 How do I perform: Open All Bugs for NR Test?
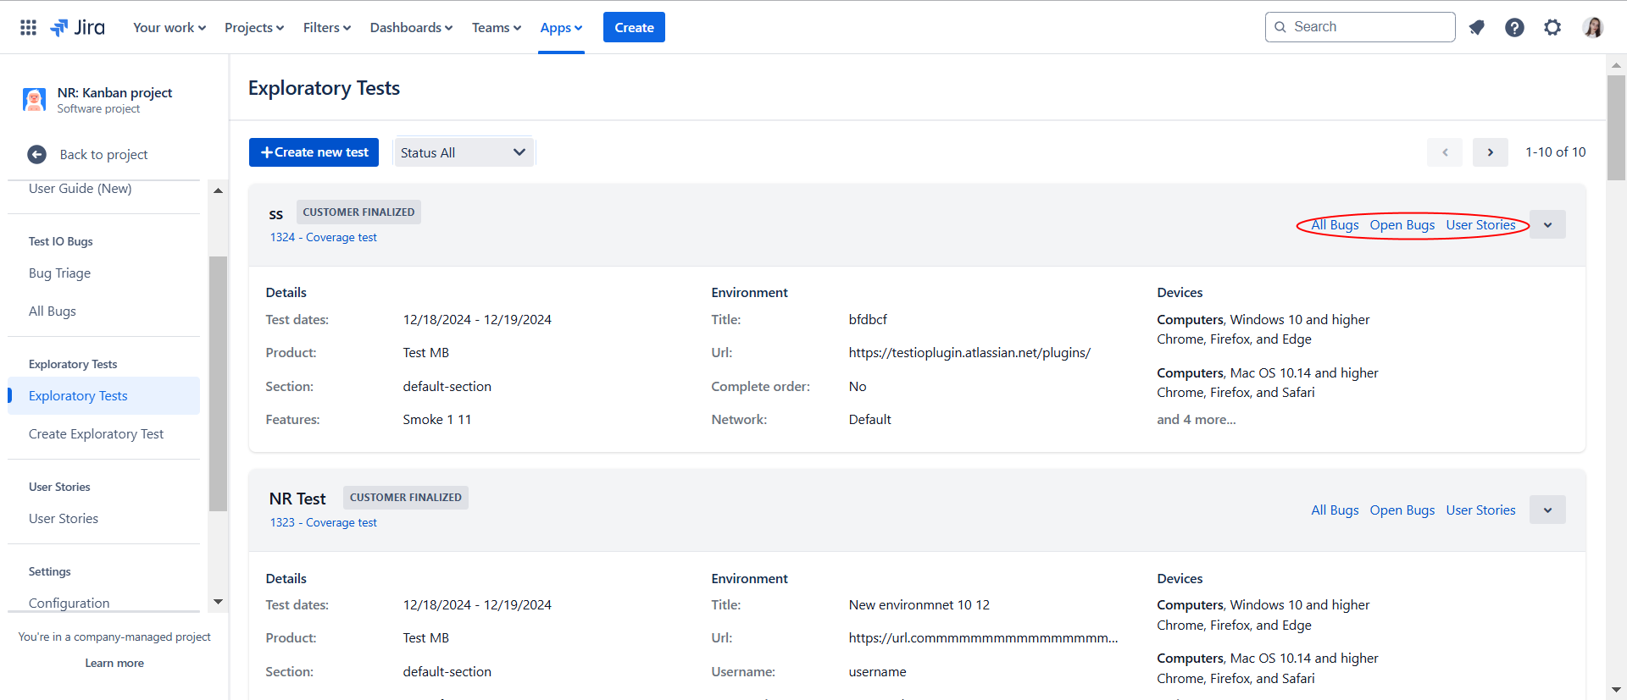pos(1335,510)
